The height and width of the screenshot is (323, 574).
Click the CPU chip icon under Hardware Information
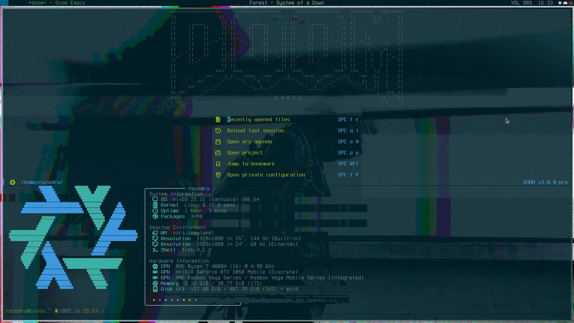click(155, 267)
